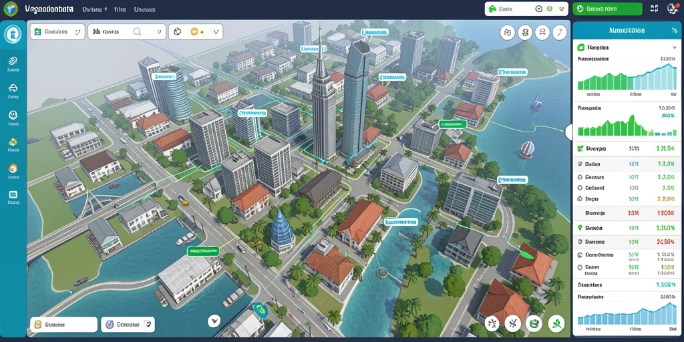
Task: Click the car icon in the left sidebar
Action: coord(13,89)
